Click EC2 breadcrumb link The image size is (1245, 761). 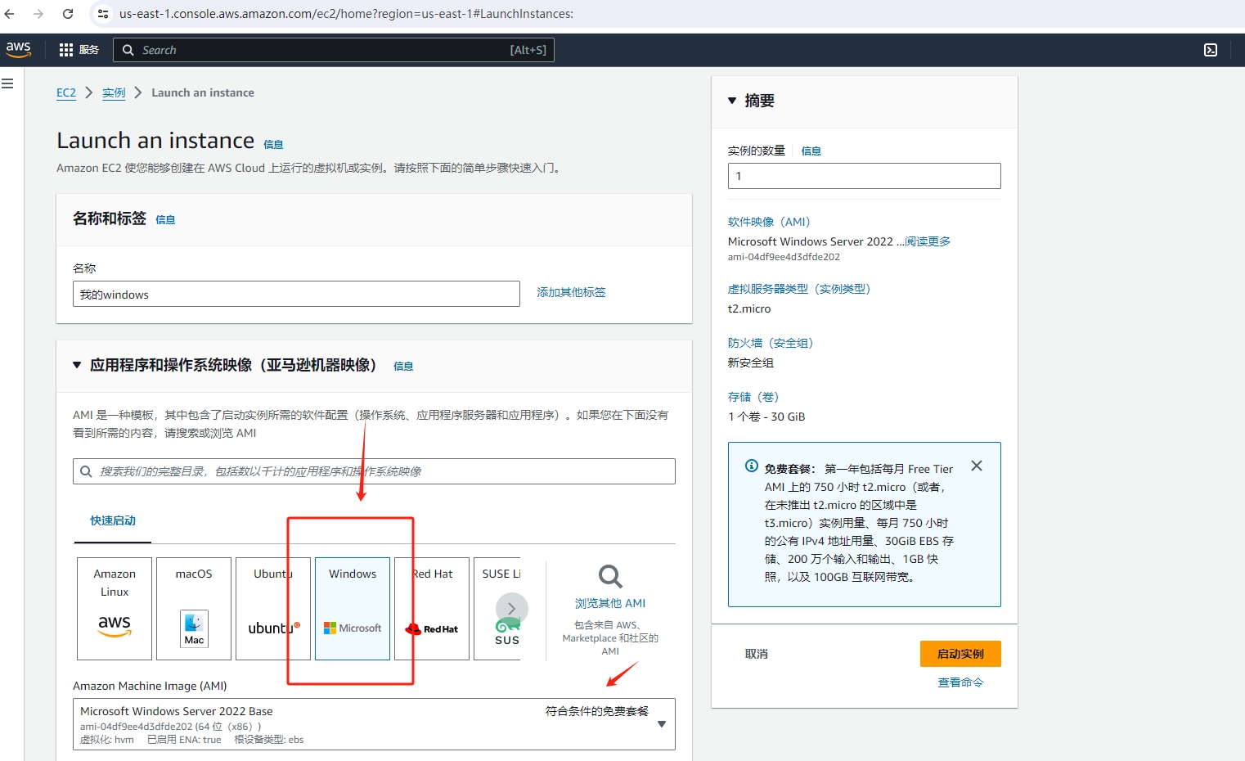click(x=66, y=92)
